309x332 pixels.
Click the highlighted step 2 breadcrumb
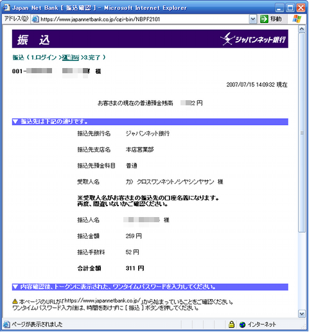(x=71, y=58)
